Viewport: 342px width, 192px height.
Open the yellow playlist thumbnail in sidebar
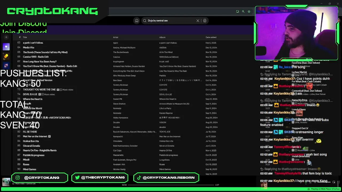(x=6, y=56)
